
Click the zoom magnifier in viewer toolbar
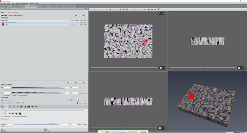(x=100, y=9)
